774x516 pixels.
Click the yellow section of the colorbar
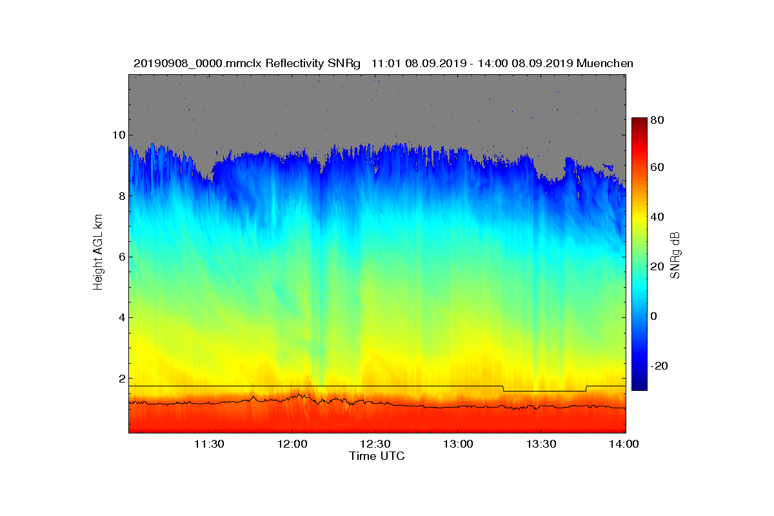639,218
